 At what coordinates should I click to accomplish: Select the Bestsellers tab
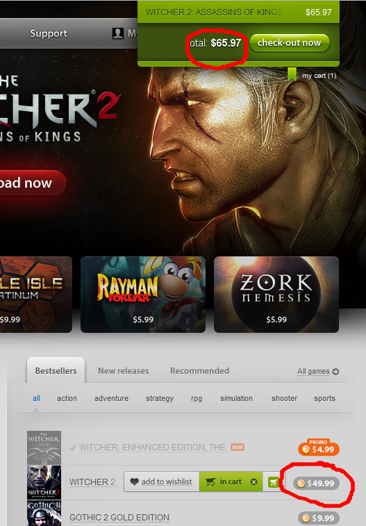(x=56, y=370)
